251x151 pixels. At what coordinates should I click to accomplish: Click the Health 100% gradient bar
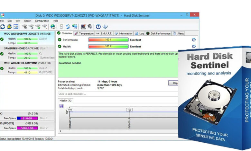point(108,46)
